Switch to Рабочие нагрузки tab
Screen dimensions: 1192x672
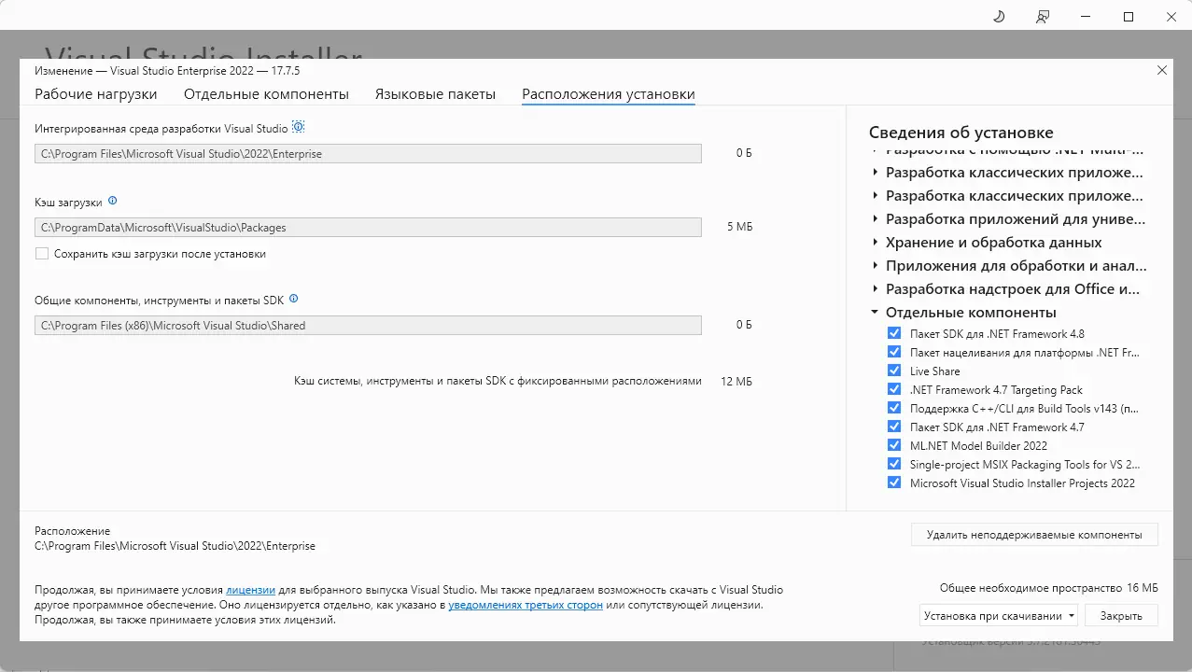(96, 94)
